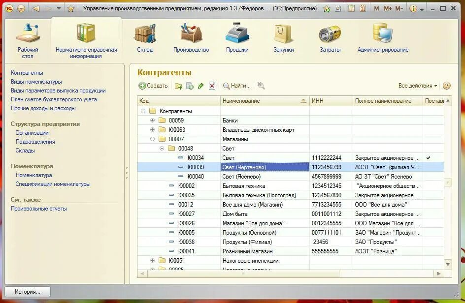Click the Код column header
465x303 pixels.
pyautogui.click(x=178, y=101)
